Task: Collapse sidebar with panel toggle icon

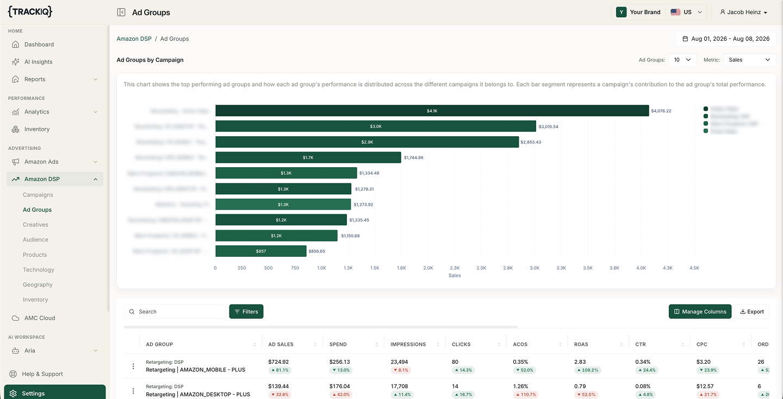Action: click(x=121, y=12)
